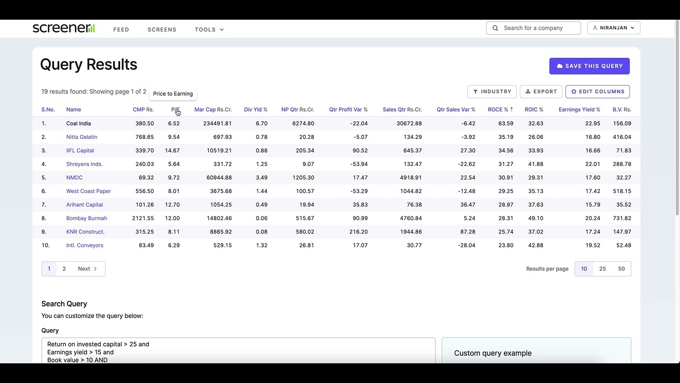
Task: Sort table by Name column
Action: click(x=74, y=110)
